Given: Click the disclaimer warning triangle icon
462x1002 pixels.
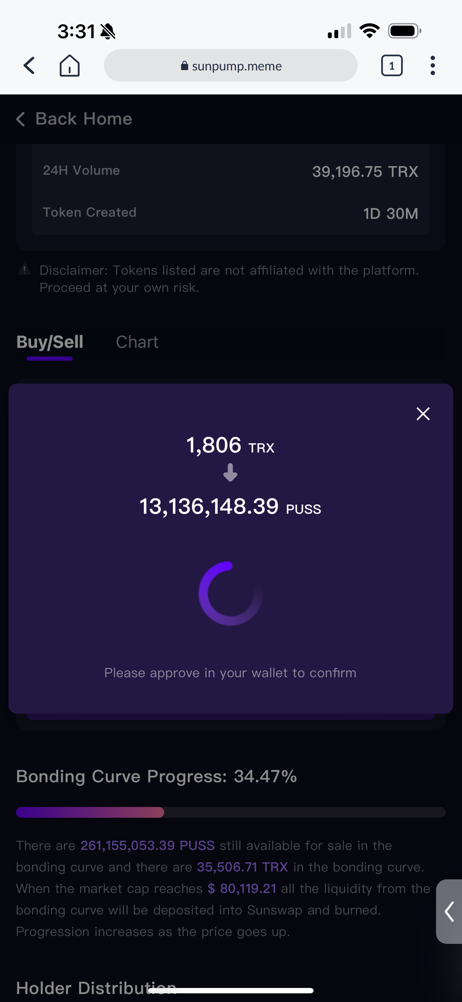Looking at the screenshot, I should click(x=25, y=269).
